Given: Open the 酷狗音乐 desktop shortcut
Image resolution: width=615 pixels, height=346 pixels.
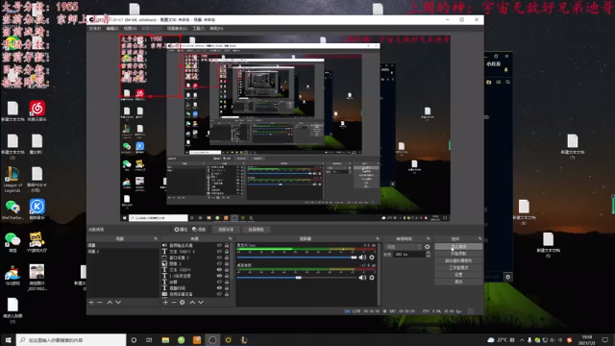Looking at the screenshot, I should click(x=37, y=210).
